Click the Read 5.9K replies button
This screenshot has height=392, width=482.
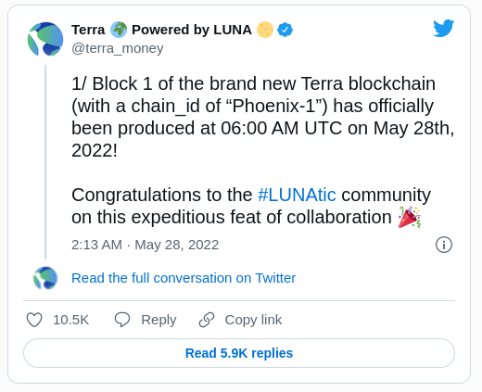pos(239,353)
